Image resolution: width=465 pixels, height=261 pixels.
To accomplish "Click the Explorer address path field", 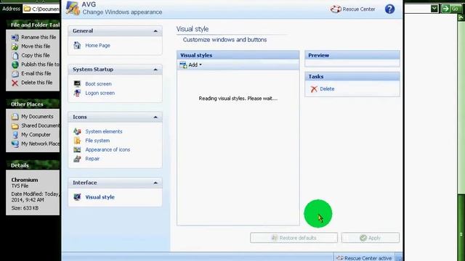I will [41, 9].
